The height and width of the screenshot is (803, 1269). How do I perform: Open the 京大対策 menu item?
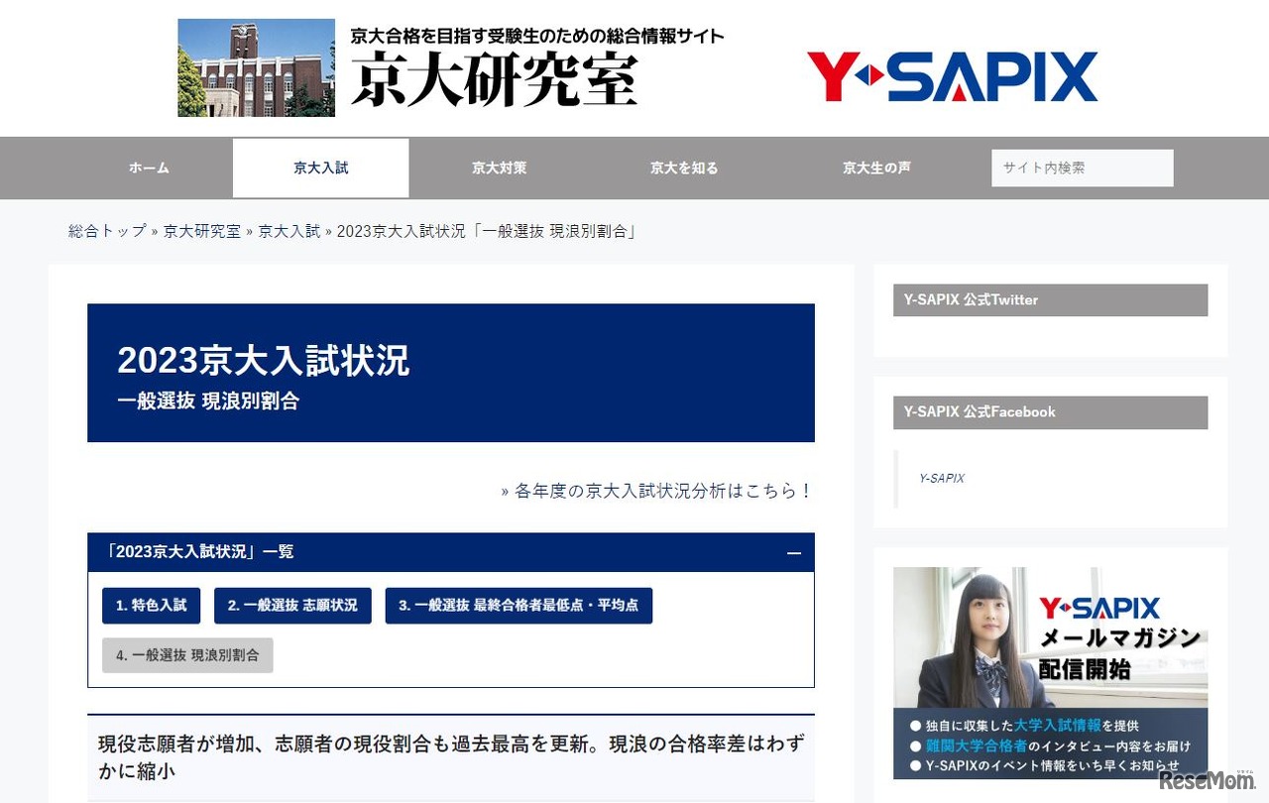(x=499, y=168)
